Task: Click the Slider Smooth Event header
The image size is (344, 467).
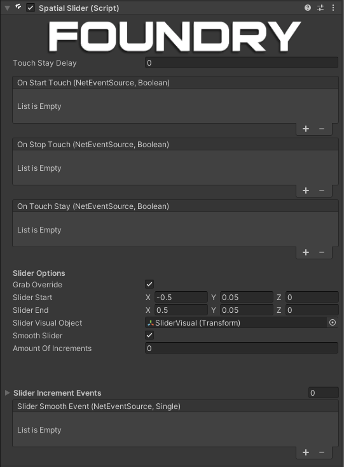Action: pyautogui.click(x=175, y=406)
